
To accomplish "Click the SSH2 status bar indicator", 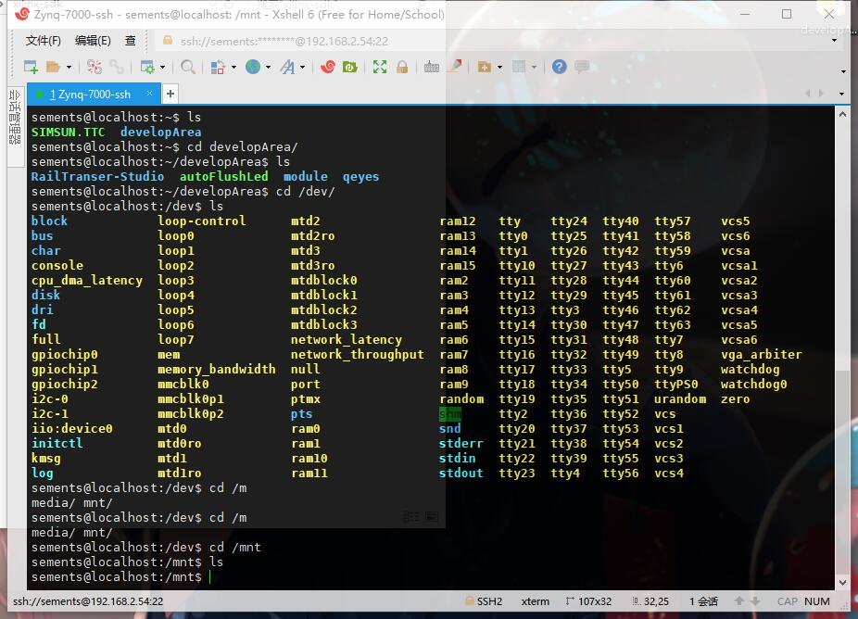I will pos(484,601).
